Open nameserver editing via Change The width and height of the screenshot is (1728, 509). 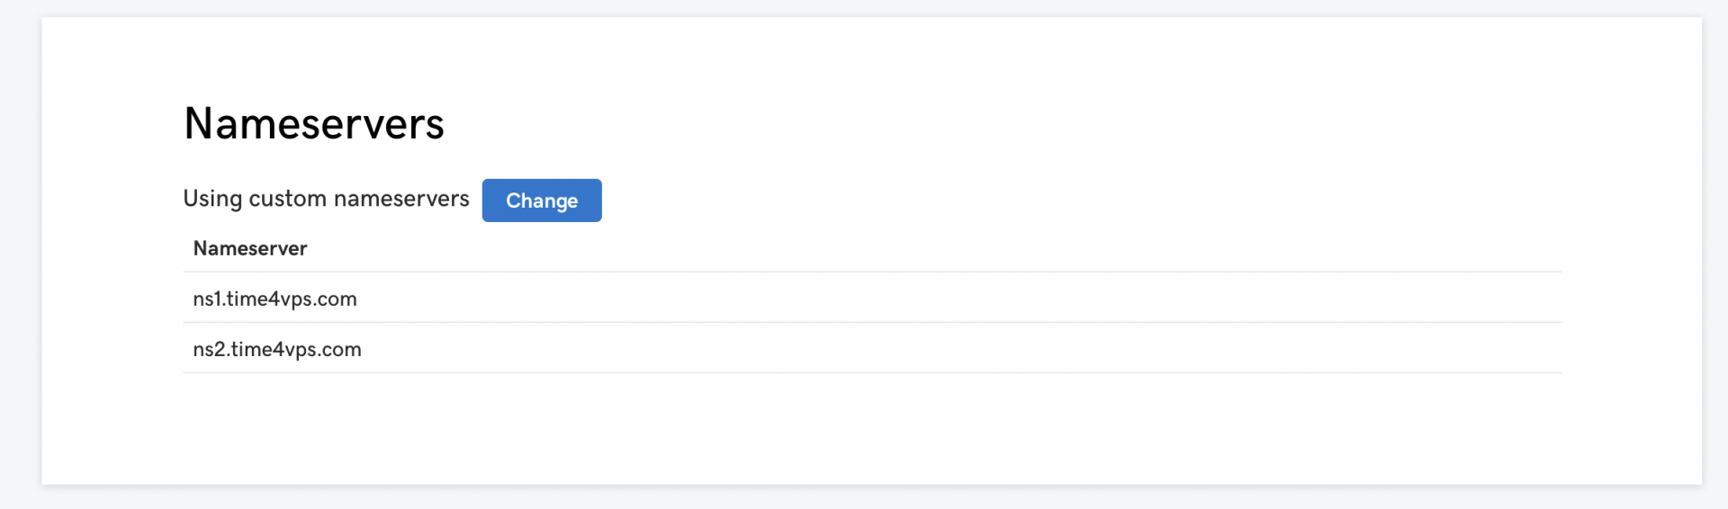(542, 201)
